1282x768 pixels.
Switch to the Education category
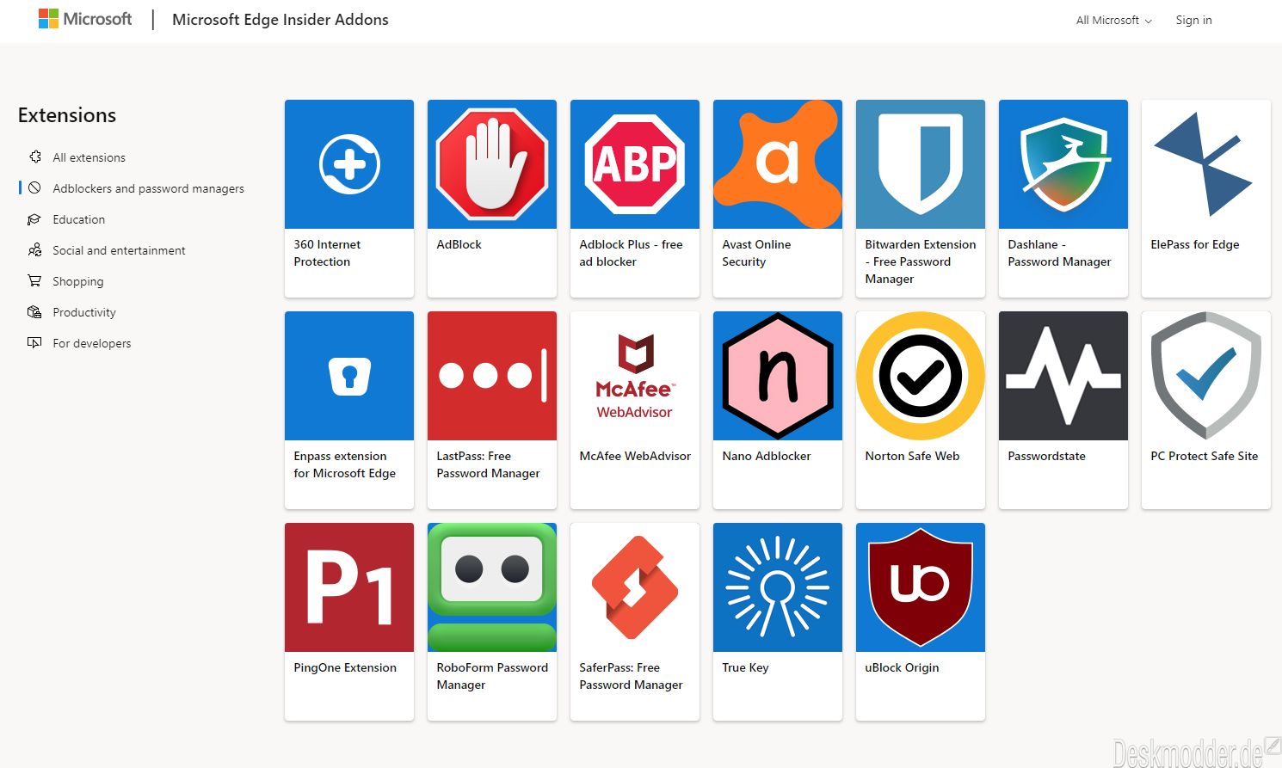pos(78,219)
